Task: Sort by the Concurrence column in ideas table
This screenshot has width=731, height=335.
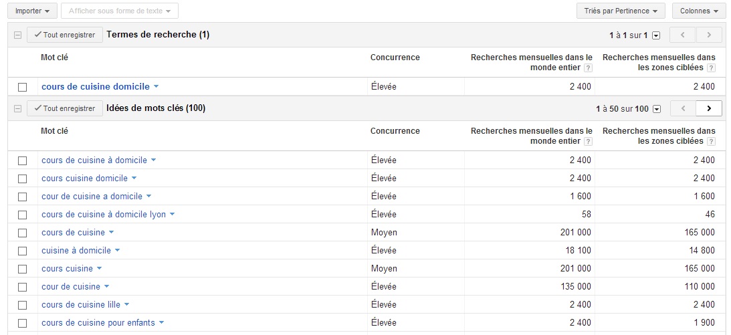Action: coord(395,131)
